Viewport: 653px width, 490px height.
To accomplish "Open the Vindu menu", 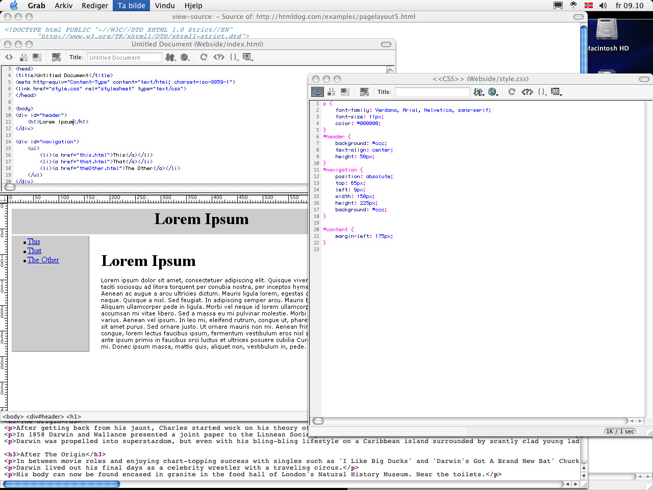I will click(x=165, y=6).
